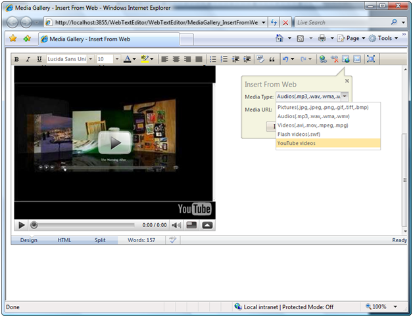The width and height of the screenshot is (413, 317).
Task: Toggle underline formatting in editor toolbar
Action: (x=39, y=59)
